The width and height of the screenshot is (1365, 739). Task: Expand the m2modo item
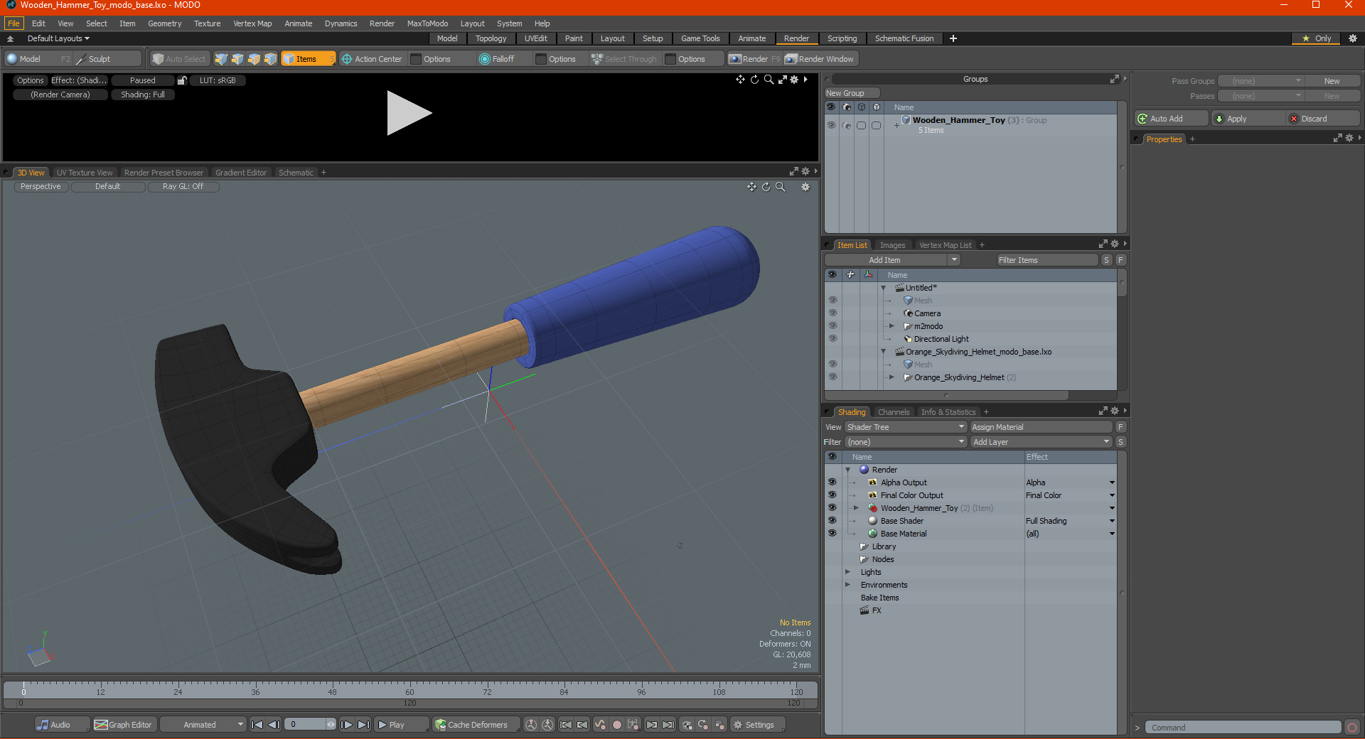pos(892,326)
